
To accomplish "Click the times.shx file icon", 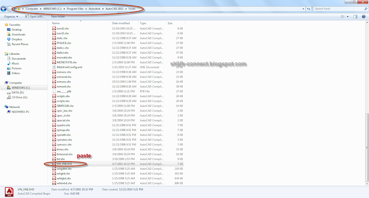I will pyautogui.click(x=54, y=149).
